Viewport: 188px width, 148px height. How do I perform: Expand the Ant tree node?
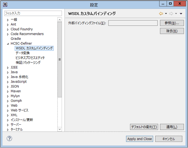[8, 25]
